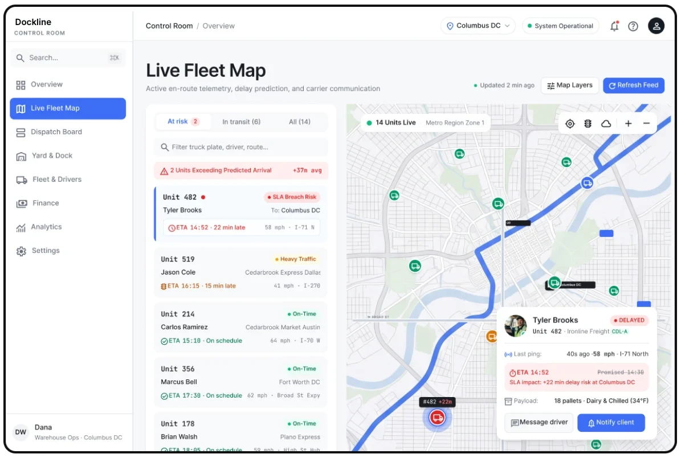
Task: Open the notifications bell icon
Action: tap(614, 26)
